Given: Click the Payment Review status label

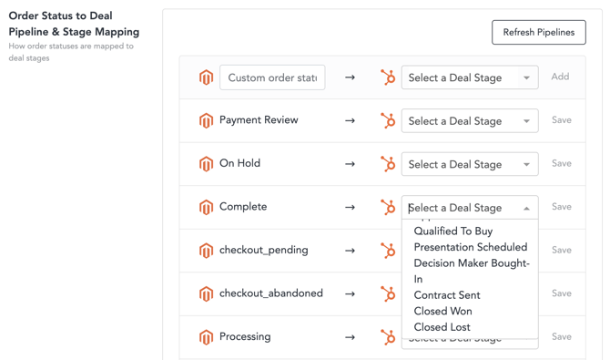Looking at the screenshot, I should tap(259, 120).
